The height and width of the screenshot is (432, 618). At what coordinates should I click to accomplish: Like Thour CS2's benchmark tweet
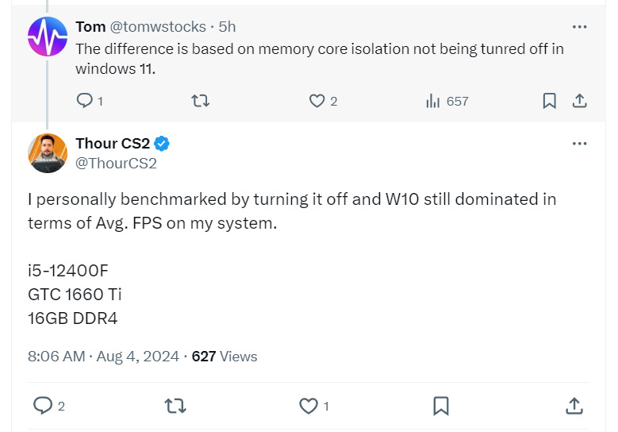pyautogui.click(x=308, y=406)
